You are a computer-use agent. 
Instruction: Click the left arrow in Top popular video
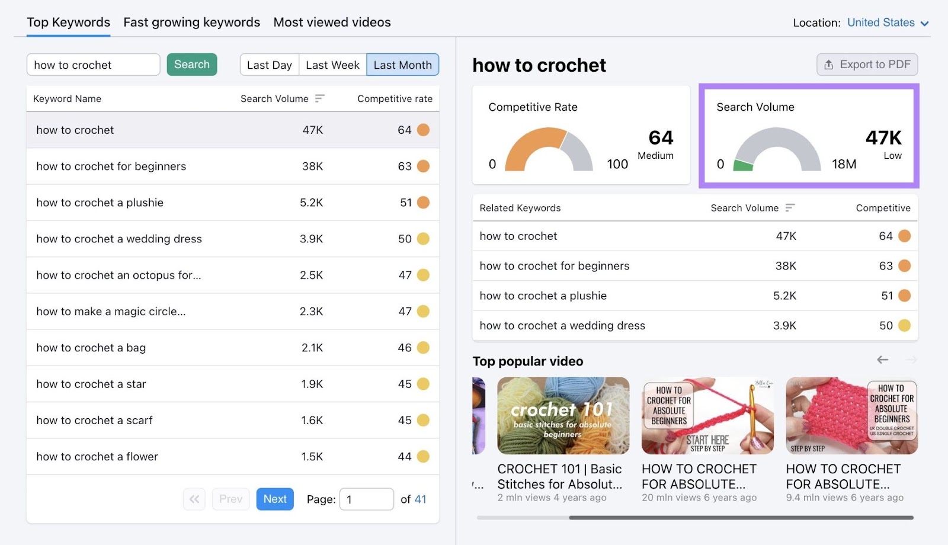pyautogui.click(x=882, y=360)
